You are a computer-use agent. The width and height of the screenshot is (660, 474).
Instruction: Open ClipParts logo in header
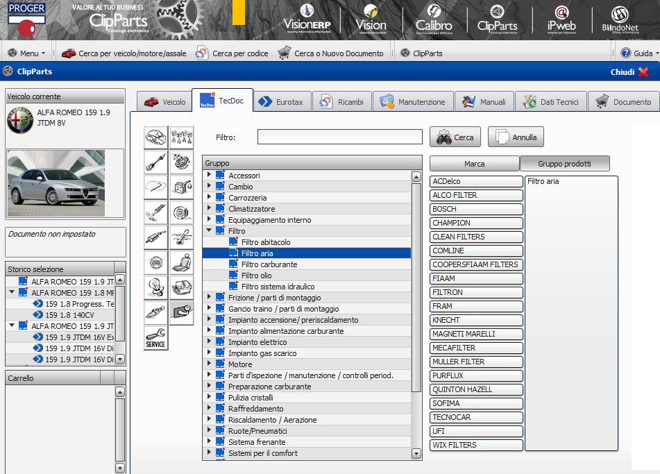(x=497, y=19)
